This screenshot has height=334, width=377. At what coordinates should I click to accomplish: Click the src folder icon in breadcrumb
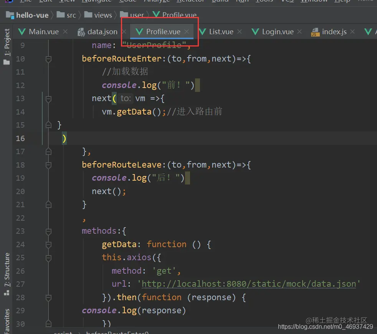[60, 15]
